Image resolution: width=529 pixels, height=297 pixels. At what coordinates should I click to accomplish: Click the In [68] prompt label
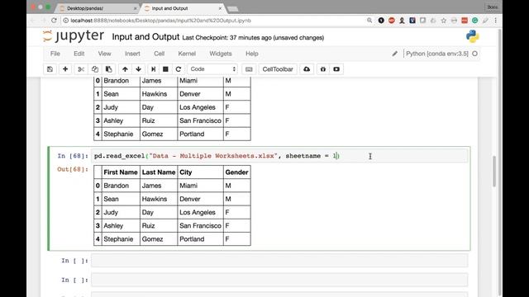(x=73, y=156)
